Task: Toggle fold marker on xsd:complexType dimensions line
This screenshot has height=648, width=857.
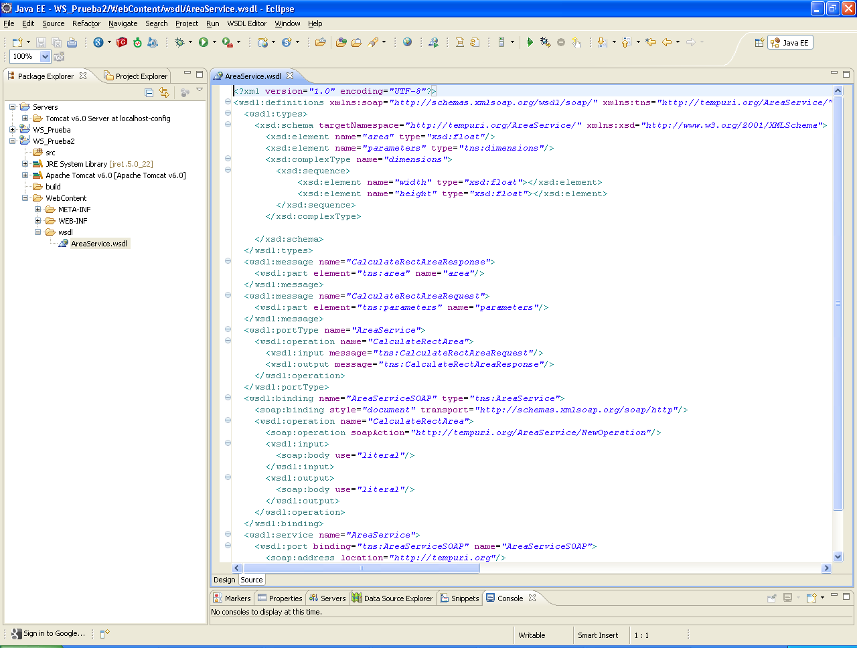Action: (x=228, y=159)
